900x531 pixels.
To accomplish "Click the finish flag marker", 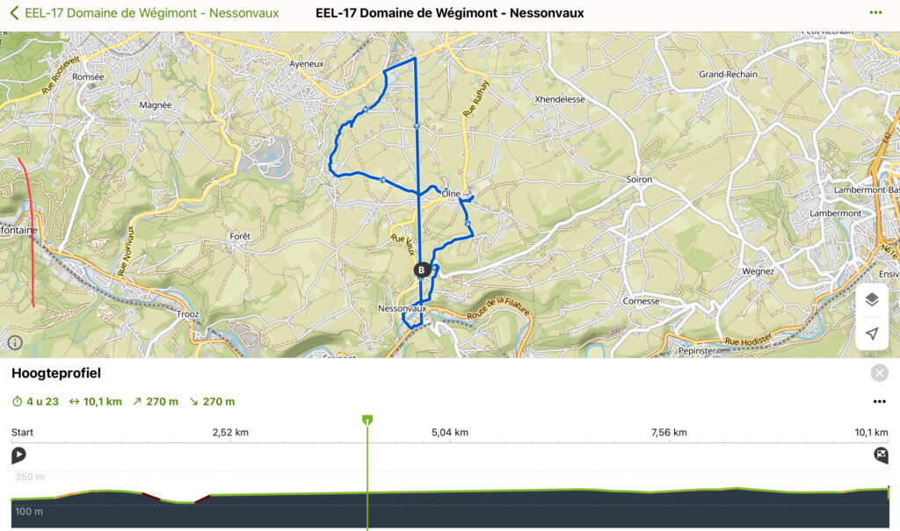I will [x=882, y=455].
